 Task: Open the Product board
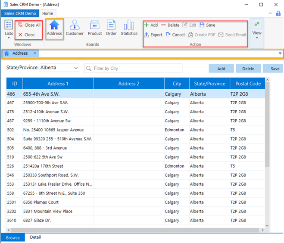coord(95,28)
